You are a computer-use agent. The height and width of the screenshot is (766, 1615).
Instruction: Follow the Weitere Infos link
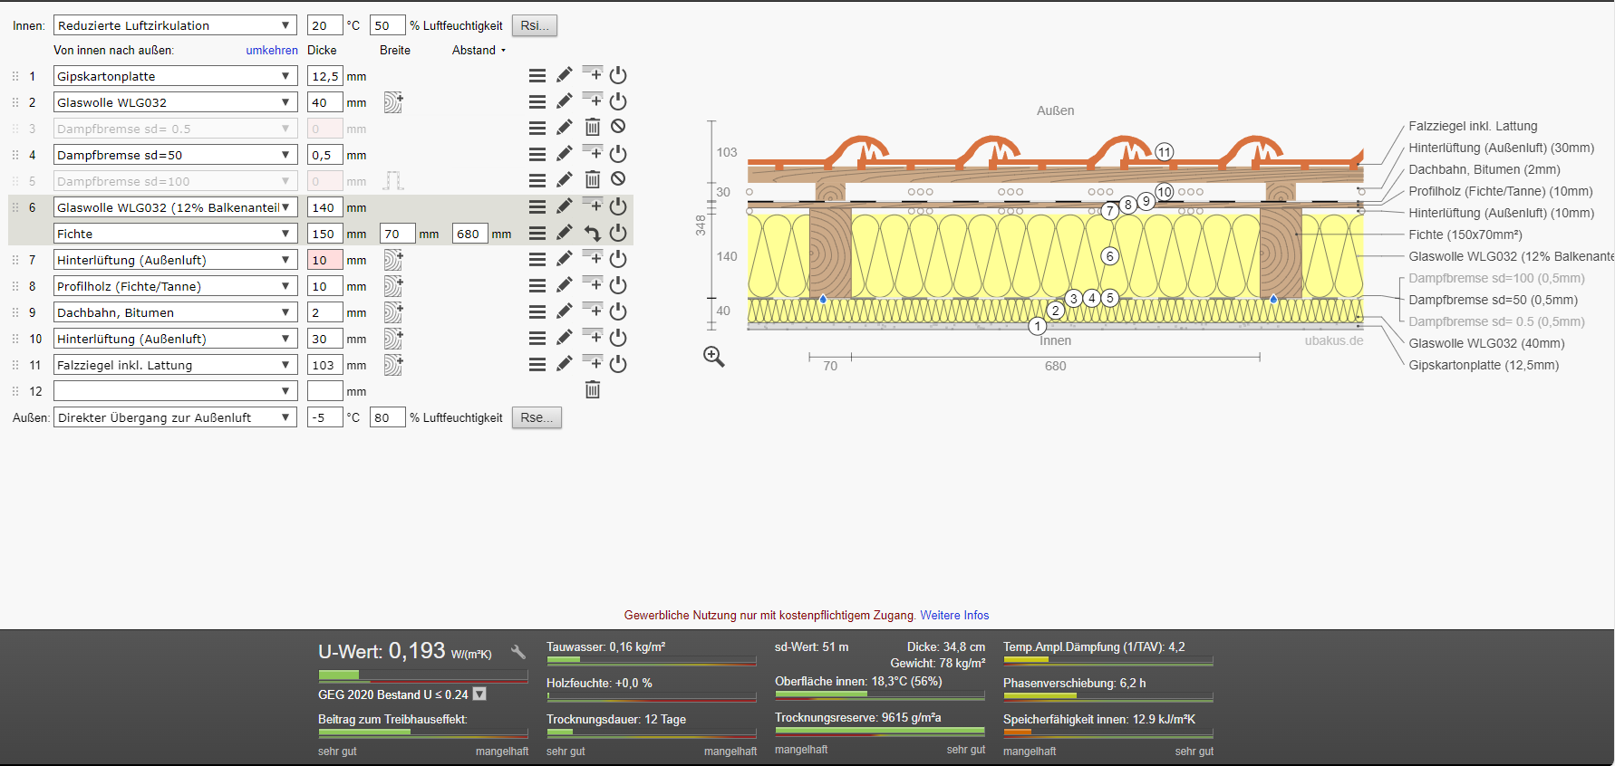pyautogui.click(x=954, y=615)
